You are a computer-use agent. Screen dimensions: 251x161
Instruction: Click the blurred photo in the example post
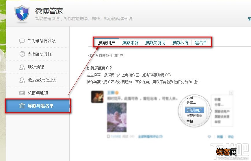117,117
